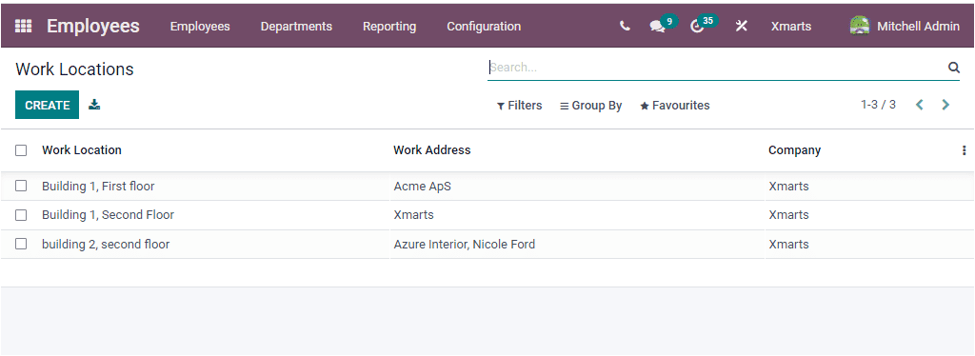Open the Xmarts company switcher
975x356 pixels.
(x=791, y=26)
